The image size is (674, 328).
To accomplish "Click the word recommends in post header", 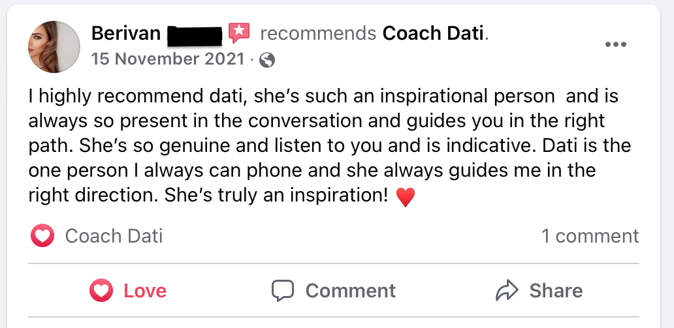I will tap(318, 33).
